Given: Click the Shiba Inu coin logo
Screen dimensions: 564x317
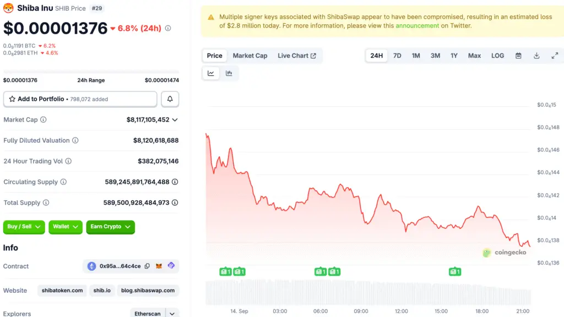Looking at the screenshot, I should tap(8, 8).
